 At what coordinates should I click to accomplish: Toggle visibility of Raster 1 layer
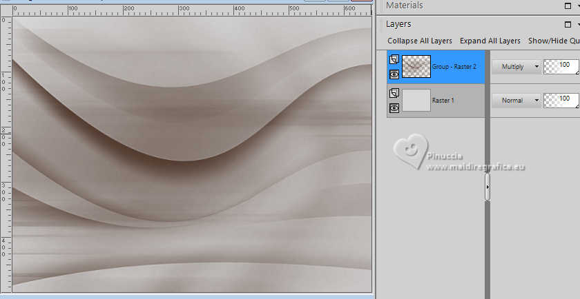click(x=393, y=108)
